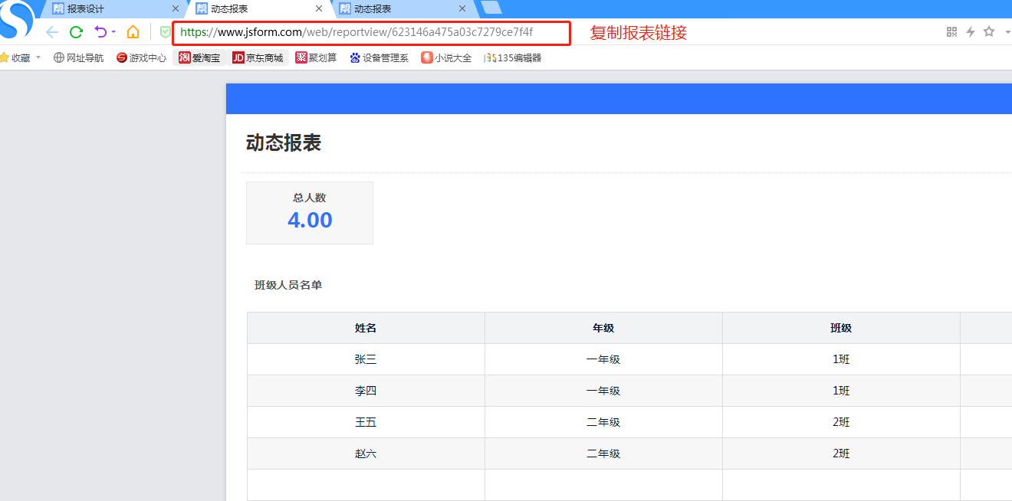Bookmark page with the star icon
The image size is (1012, 501).
pyautogui.click(x=988, y=32)
